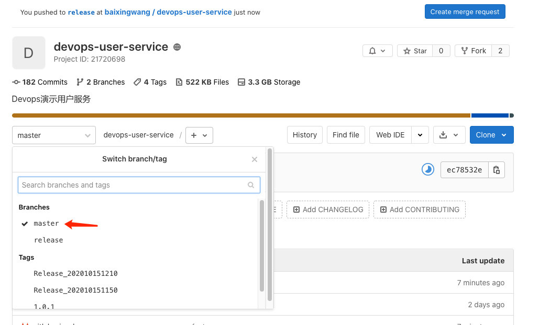Click the D project avatar
The width and height of the screenshot is (550, 325).
pos(29,53)
